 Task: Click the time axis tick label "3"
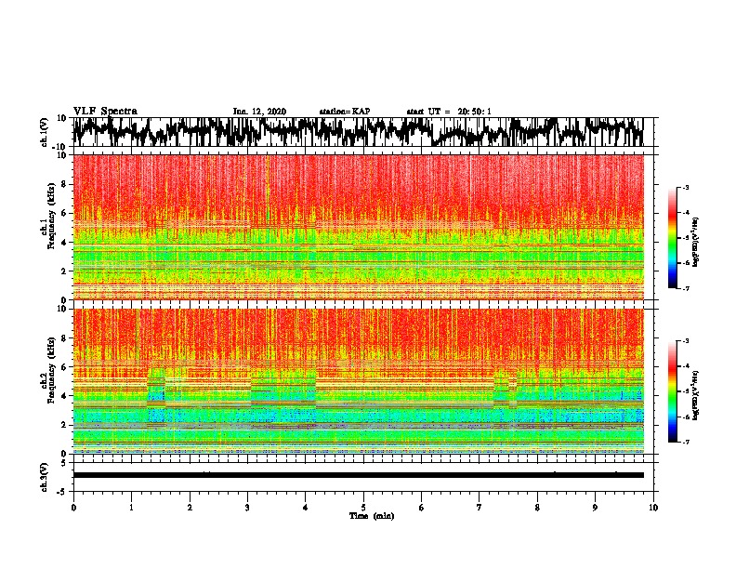click(247, 508)
